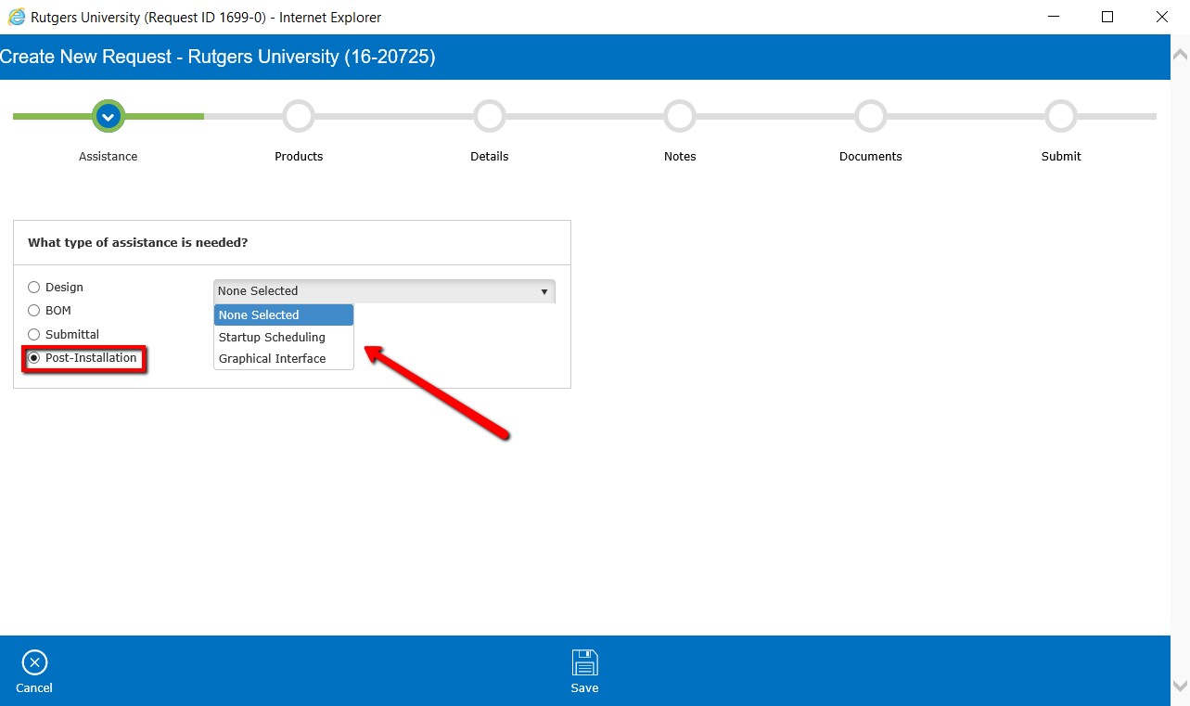Click the Create New Request header title
This screenshot has height=706, width=1190.
click(x=218, y=57)
